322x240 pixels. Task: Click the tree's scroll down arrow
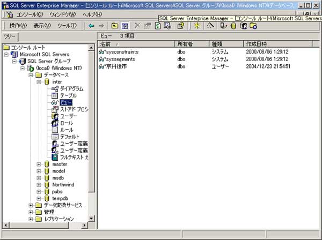91,218
